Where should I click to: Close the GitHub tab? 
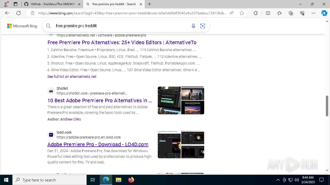79,4
